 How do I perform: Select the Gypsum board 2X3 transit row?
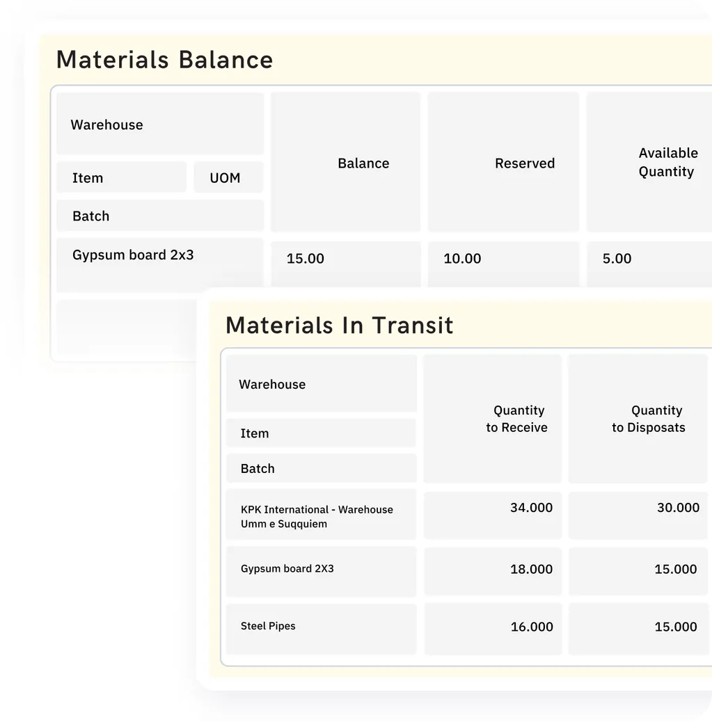coord(322,572)
